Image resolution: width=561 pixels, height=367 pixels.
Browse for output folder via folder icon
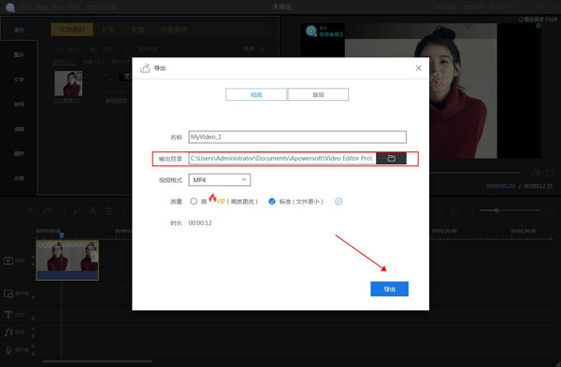(391, 159)
